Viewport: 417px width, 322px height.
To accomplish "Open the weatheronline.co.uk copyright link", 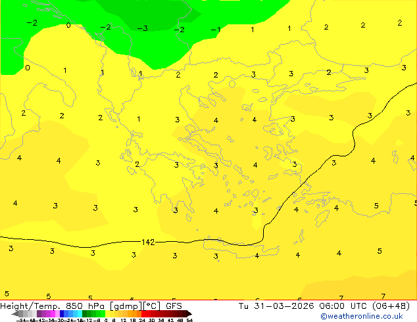I will (362, 316).
